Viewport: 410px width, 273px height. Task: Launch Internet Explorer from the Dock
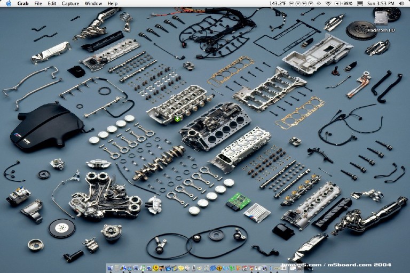[213, 268]
